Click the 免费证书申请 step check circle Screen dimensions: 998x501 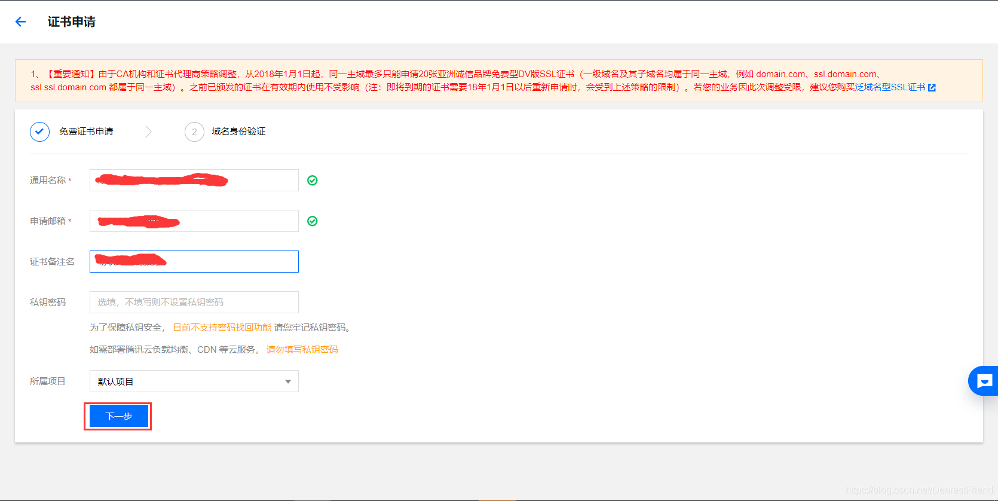pos(39,132)
